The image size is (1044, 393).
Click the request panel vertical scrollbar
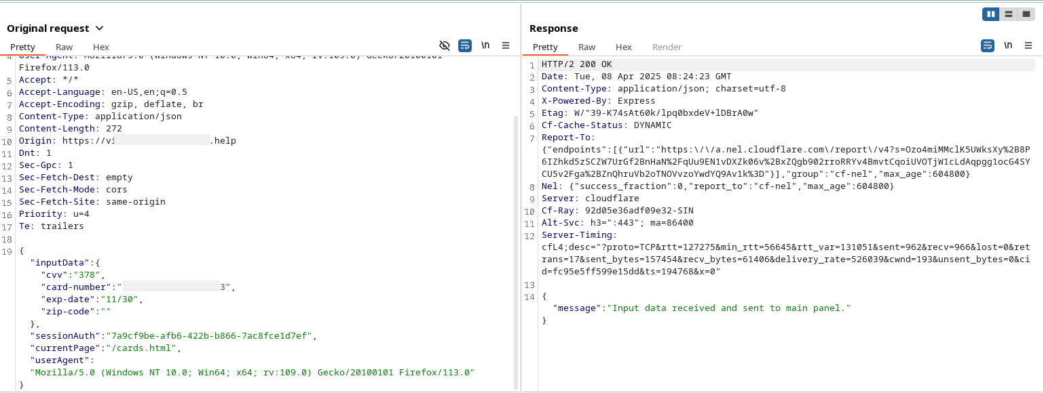pyautogui.click(x=515, y=251)
